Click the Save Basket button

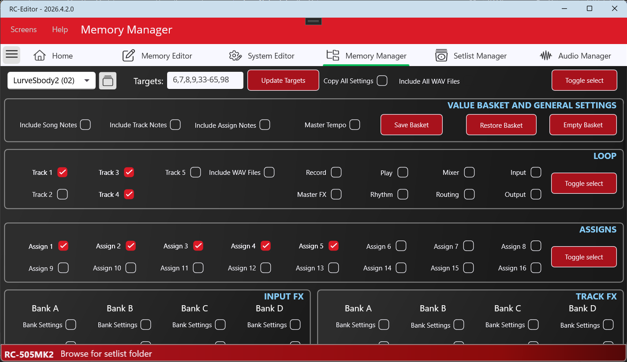411,125
